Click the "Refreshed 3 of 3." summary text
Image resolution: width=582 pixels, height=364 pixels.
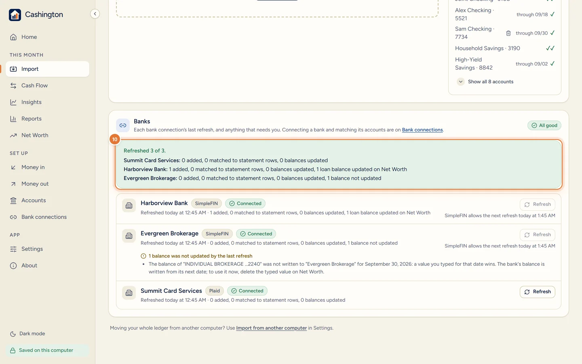coord(145,150)
